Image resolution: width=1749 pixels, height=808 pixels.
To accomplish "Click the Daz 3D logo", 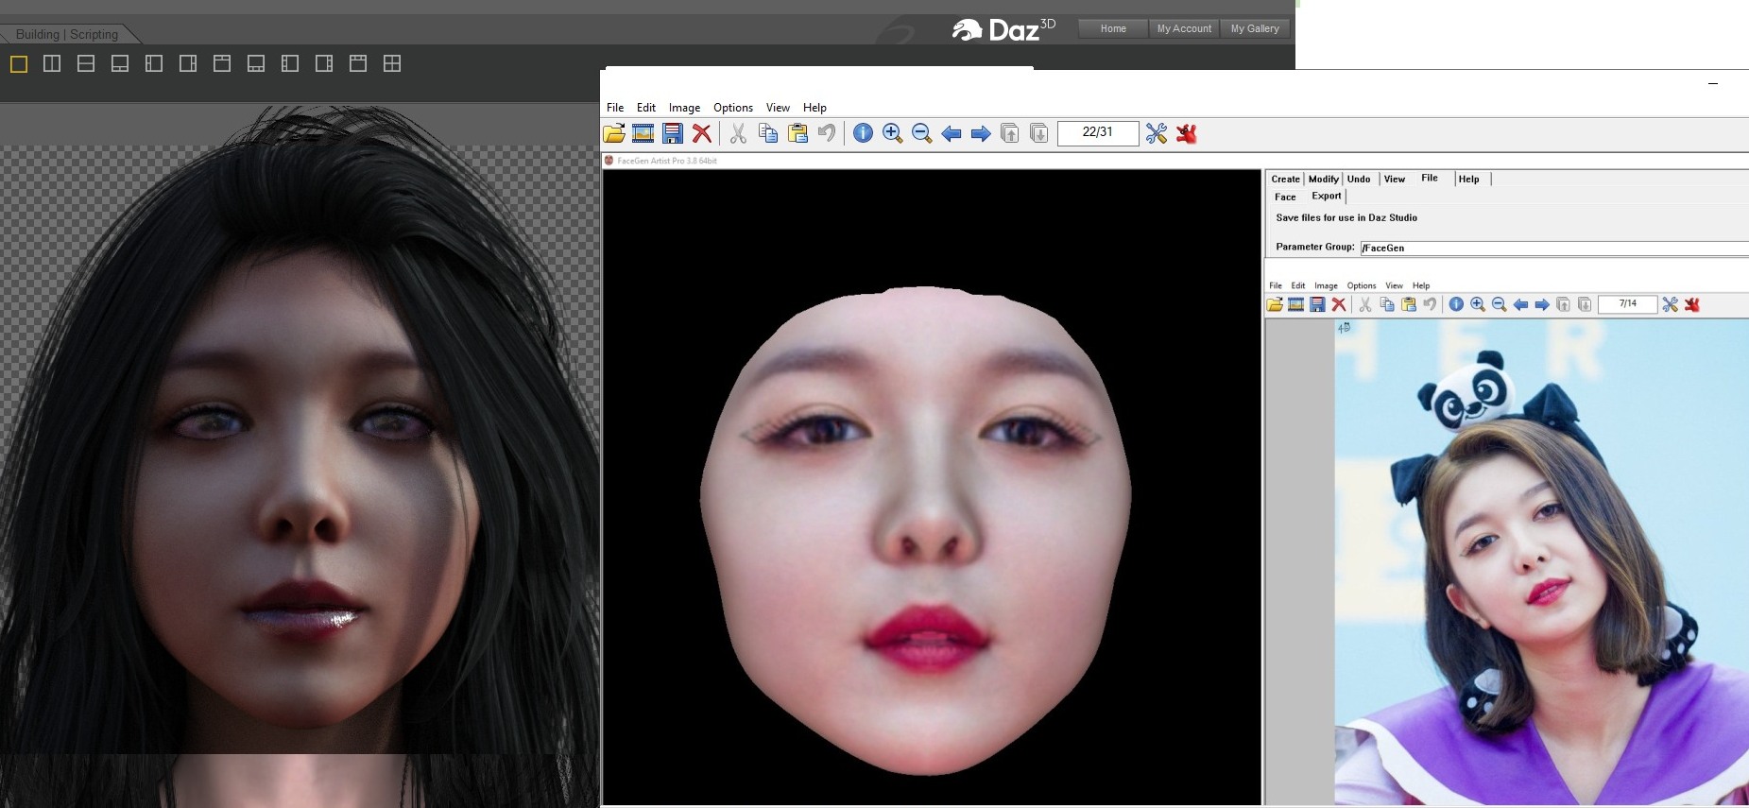I will (1003, 30).
